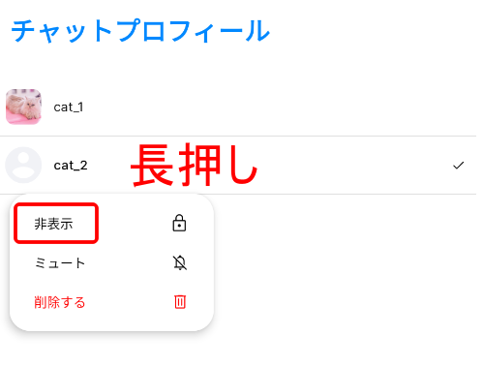Click the red trash can icon
This screenshot has height=367, width=482.
click(x=180, y=302)
